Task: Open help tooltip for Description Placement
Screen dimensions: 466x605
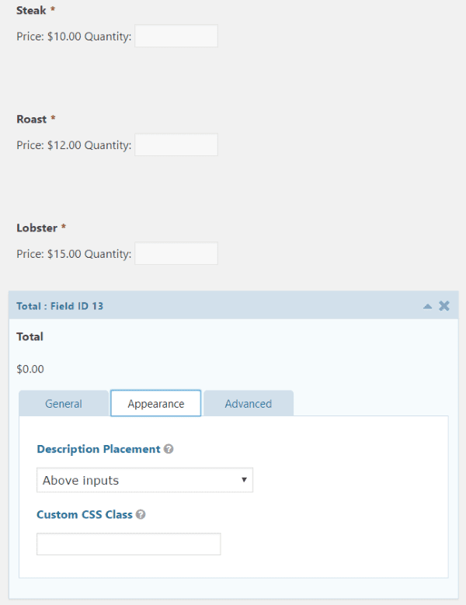Action: pos(169,449)
